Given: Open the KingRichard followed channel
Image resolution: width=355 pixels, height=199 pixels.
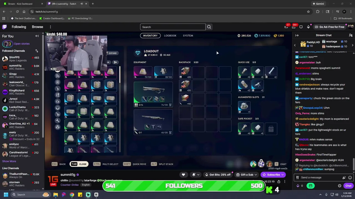Looking at the screenshot, I should [21, 92].
